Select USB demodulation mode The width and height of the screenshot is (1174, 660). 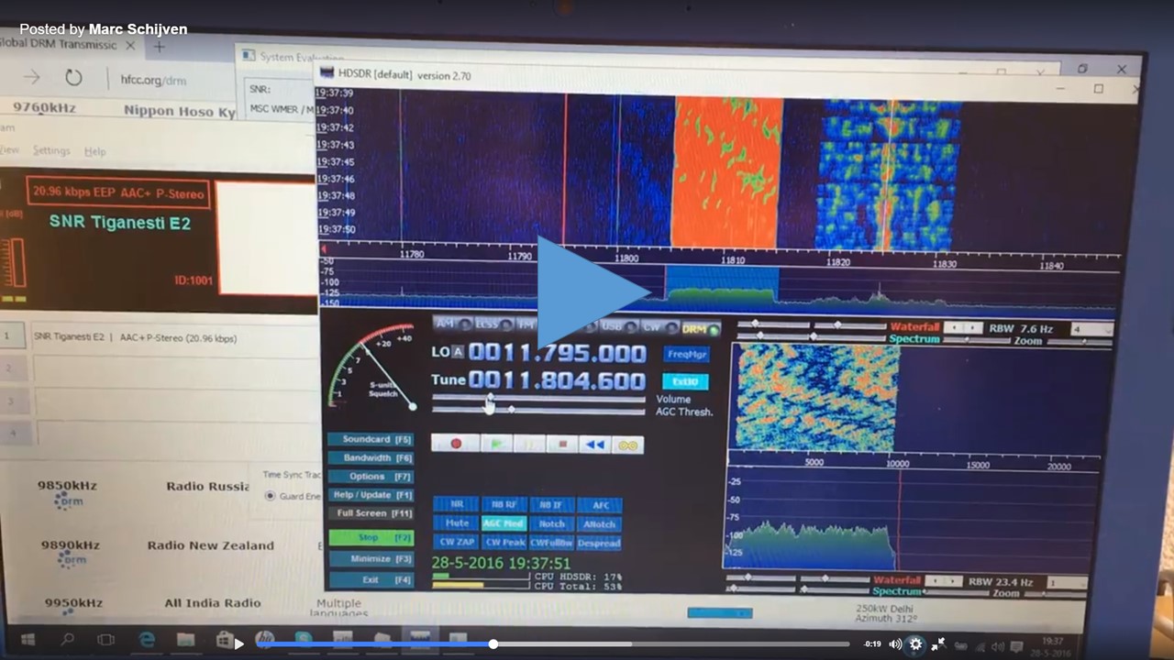(616, 326)
